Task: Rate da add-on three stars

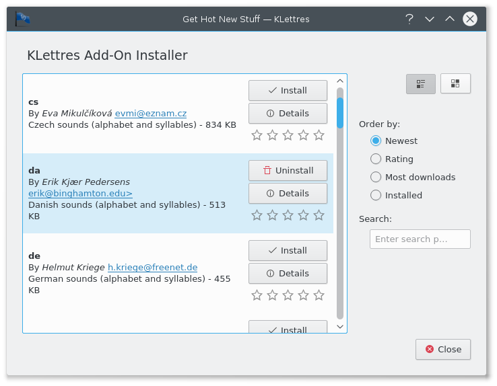Action: pos(288,215)
